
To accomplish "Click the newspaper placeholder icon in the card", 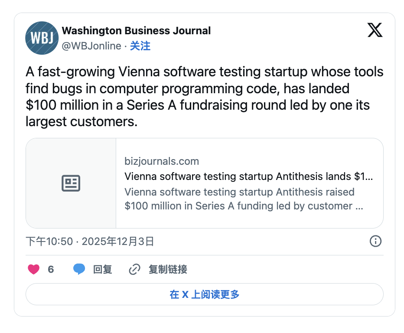I will (71, 183).
